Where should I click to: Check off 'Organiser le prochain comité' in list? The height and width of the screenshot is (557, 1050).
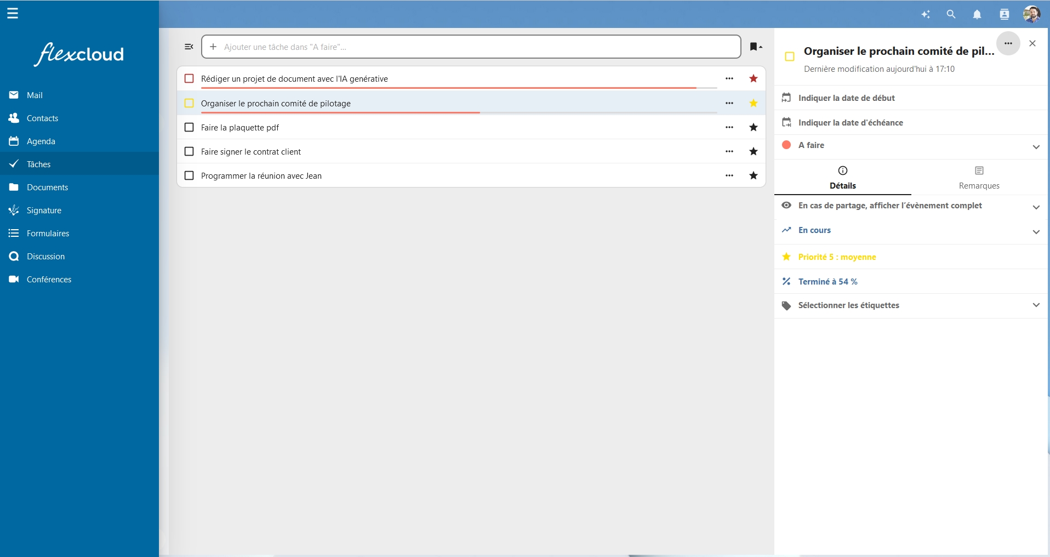pyautogui.click(x=189, y=103)
